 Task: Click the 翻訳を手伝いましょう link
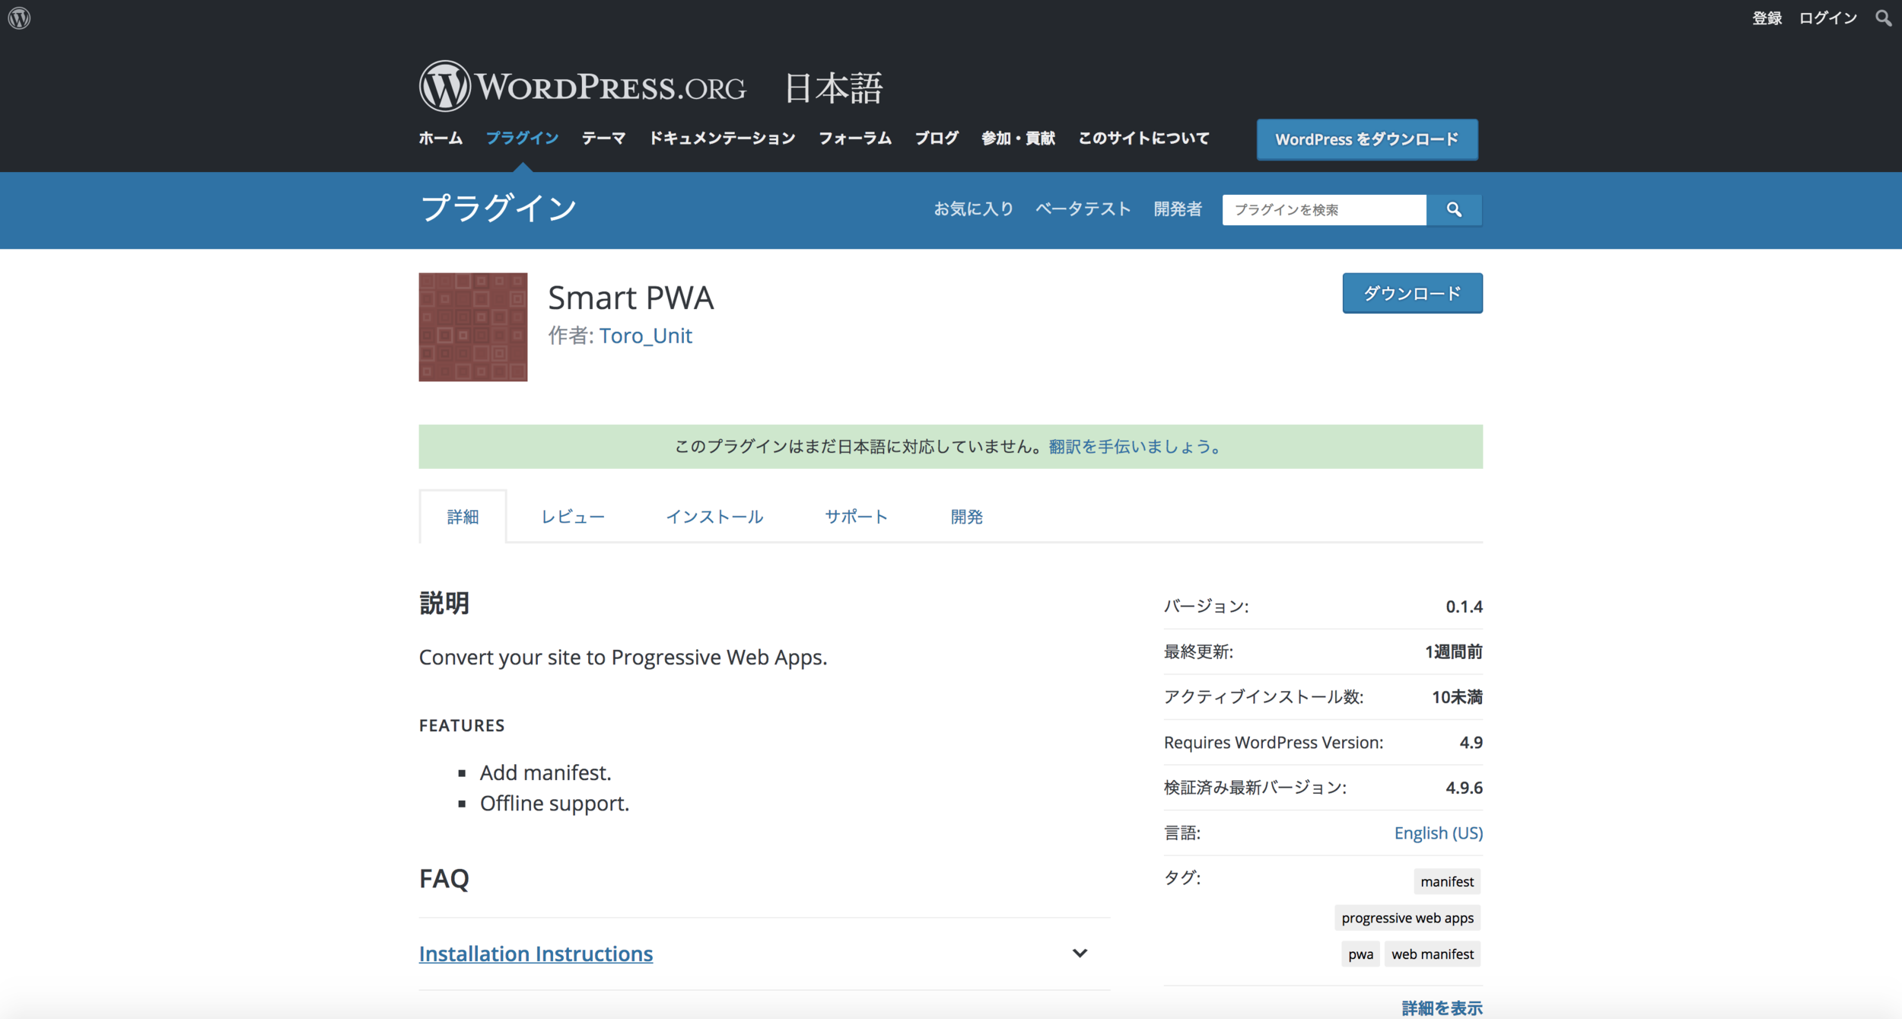click(x=1134, y=447)
